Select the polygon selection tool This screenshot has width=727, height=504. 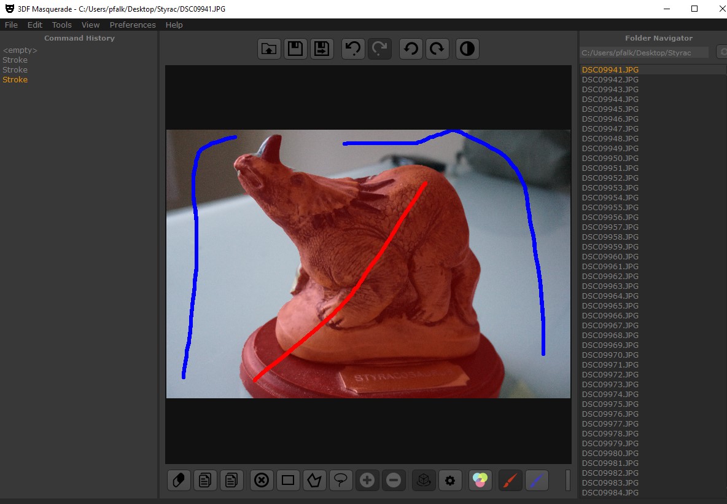point(314,480)
